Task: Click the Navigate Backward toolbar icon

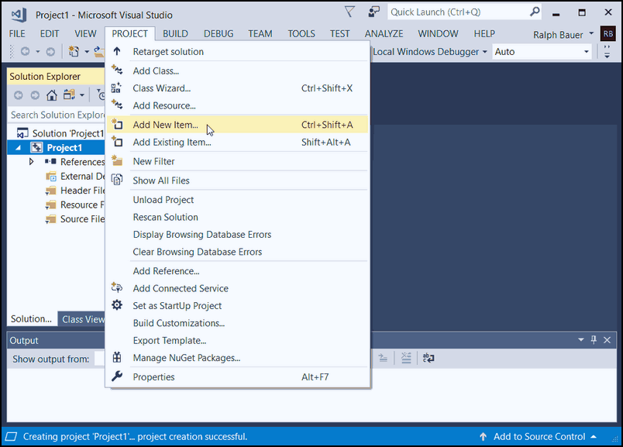Action: tap(26, 52)
